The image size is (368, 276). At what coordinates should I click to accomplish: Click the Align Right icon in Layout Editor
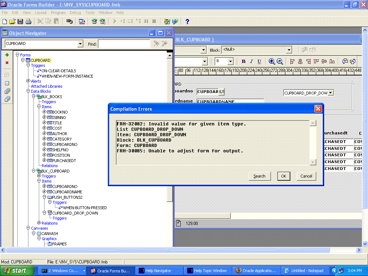click(x=308, y=61)
